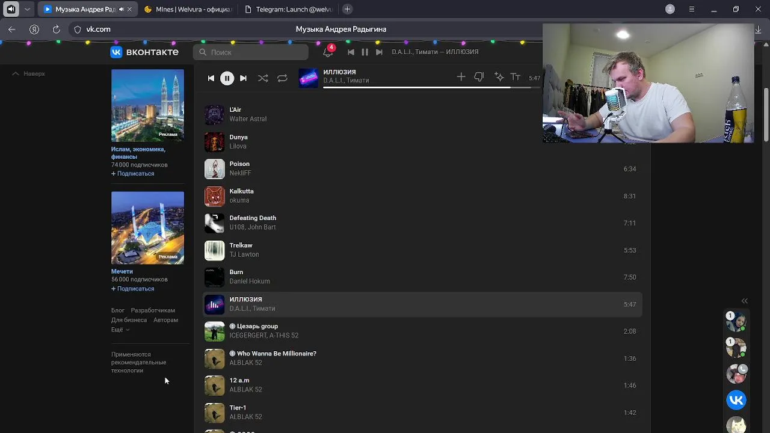
Task: Toggle repeat playback mode
Action: pyautogui.click(x=282, y=78)
